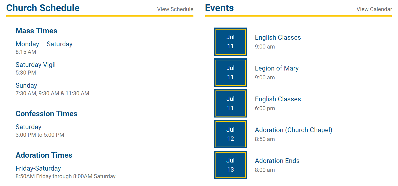Click the Jul 12 date badge
This screenshot has width=398, height=186.
point(230,134)
